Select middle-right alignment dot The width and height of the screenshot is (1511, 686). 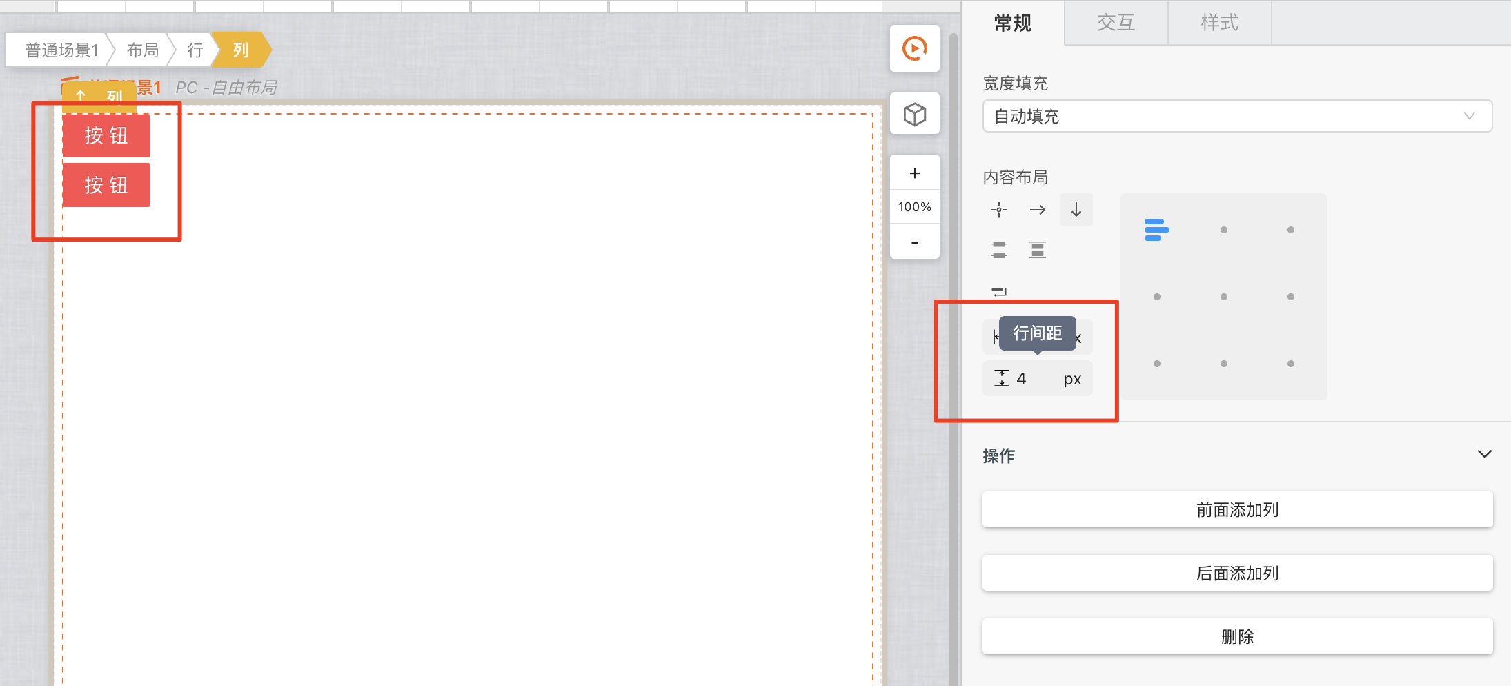pyautogui.click(x=1291, y=297)
